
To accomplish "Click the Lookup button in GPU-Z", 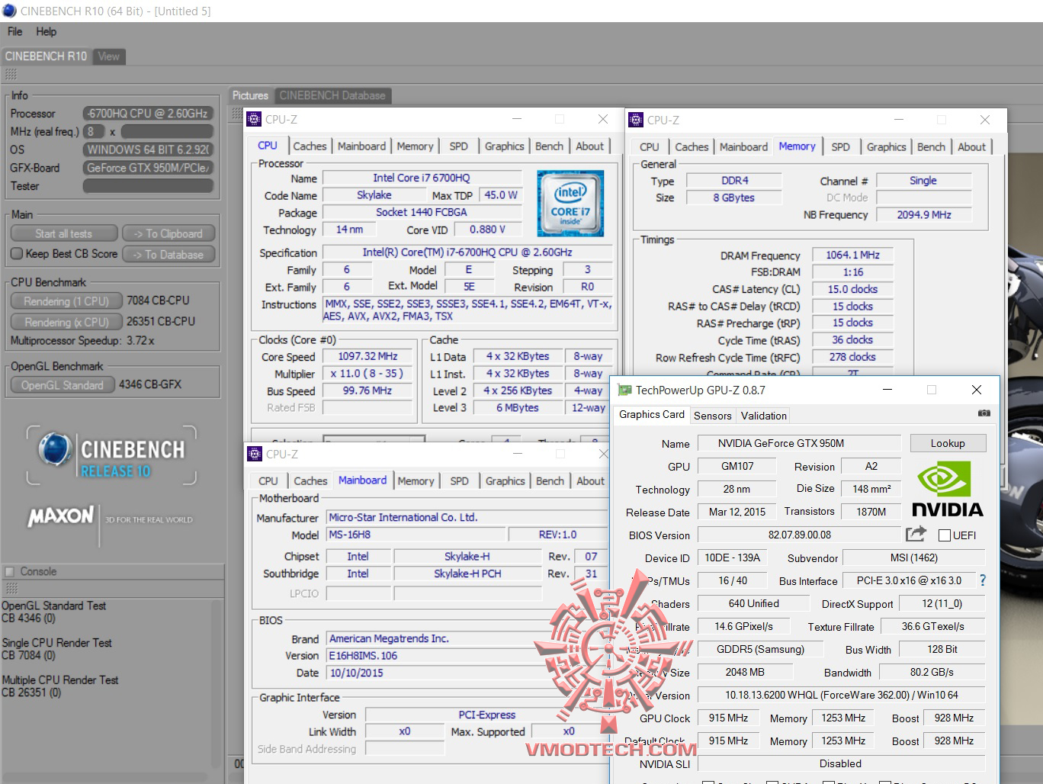I will (x=948, y=443).
